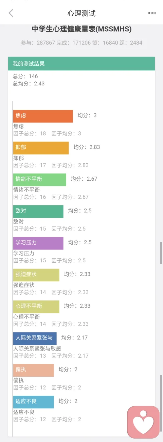Tap the 中学生心理健康量表(MSSMHS) title
This screenshot has height=442, width=163.
pyautogui.click(x=81, y=29)
